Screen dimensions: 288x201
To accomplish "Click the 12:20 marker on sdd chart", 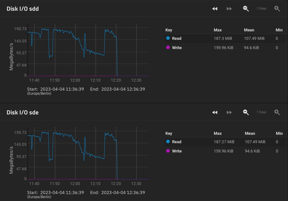I will point(116,80).
